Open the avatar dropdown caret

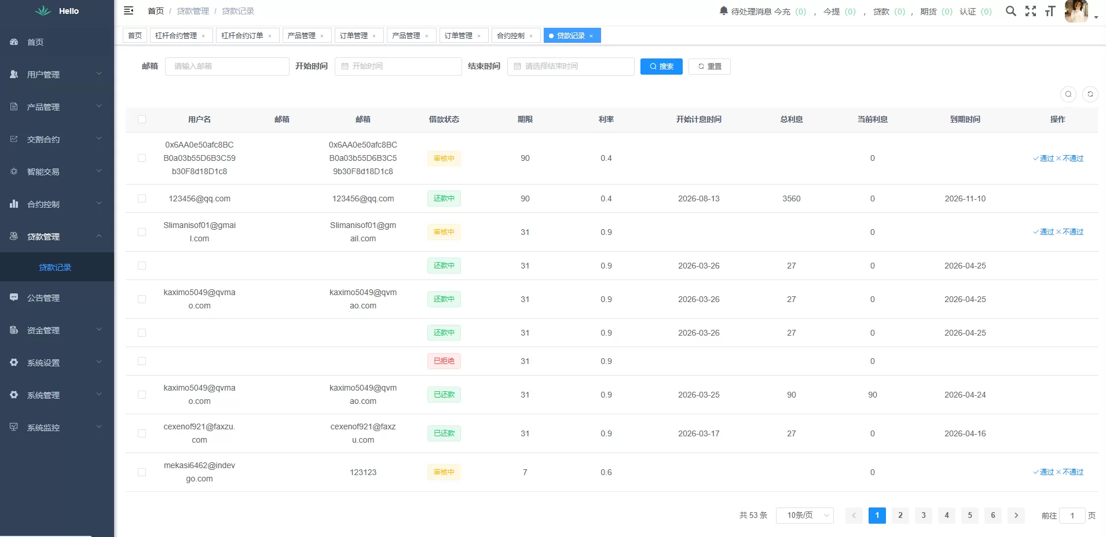(x=1096, y=17)
